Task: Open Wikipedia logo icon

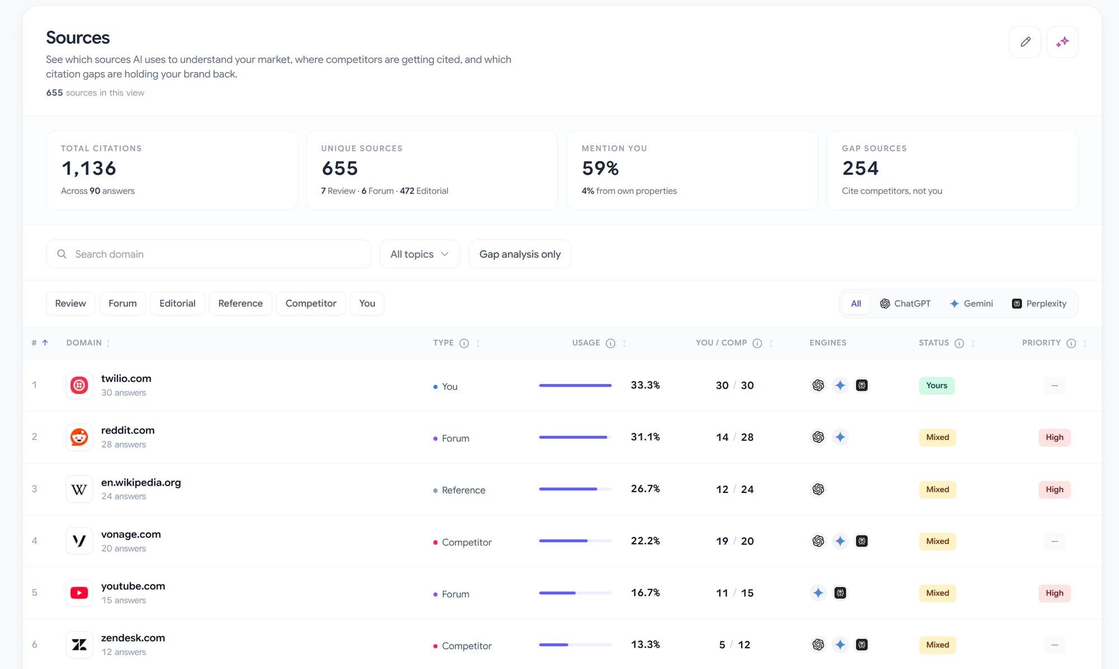Action: pyautogui.click(x=79, y=489)
